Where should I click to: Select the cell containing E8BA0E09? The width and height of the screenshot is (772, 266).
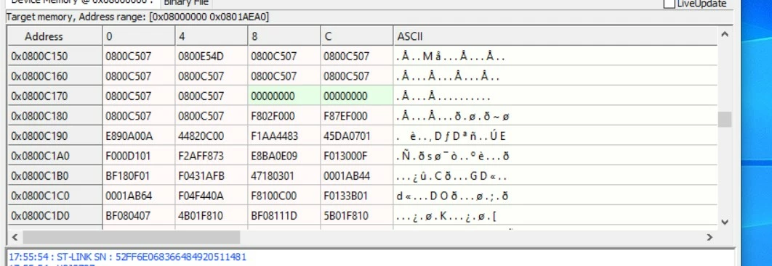(x=284, y=156)
